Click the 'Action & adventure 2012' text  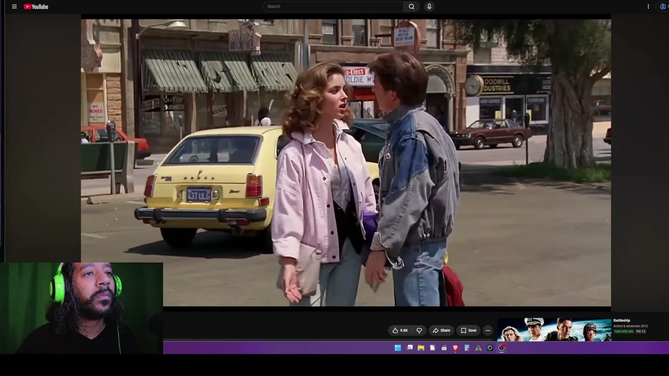pos(630,326)
